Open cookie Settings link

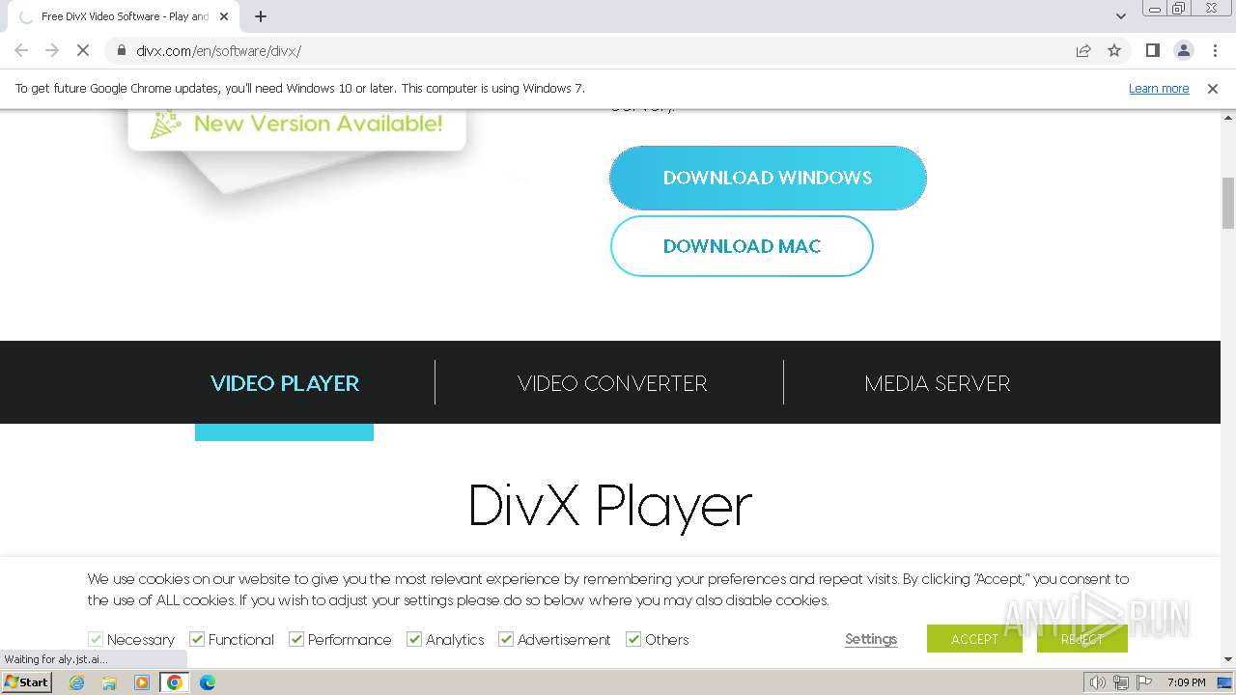coord(871,639)
